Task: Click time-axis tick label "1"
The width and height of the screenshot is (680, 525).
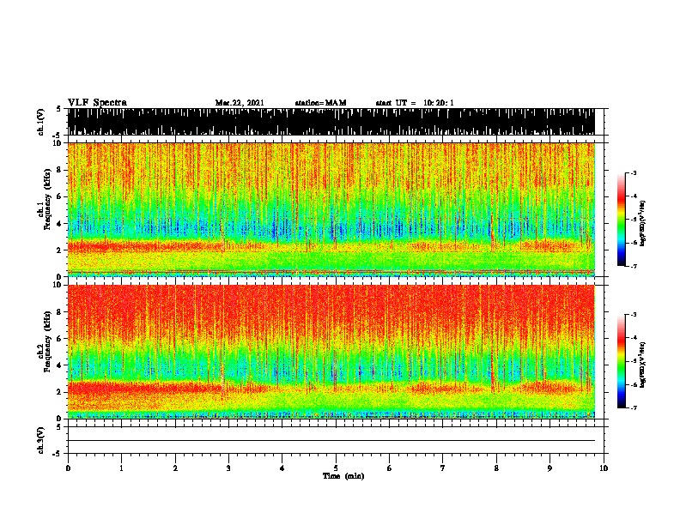Action: [x=121, y=468]
